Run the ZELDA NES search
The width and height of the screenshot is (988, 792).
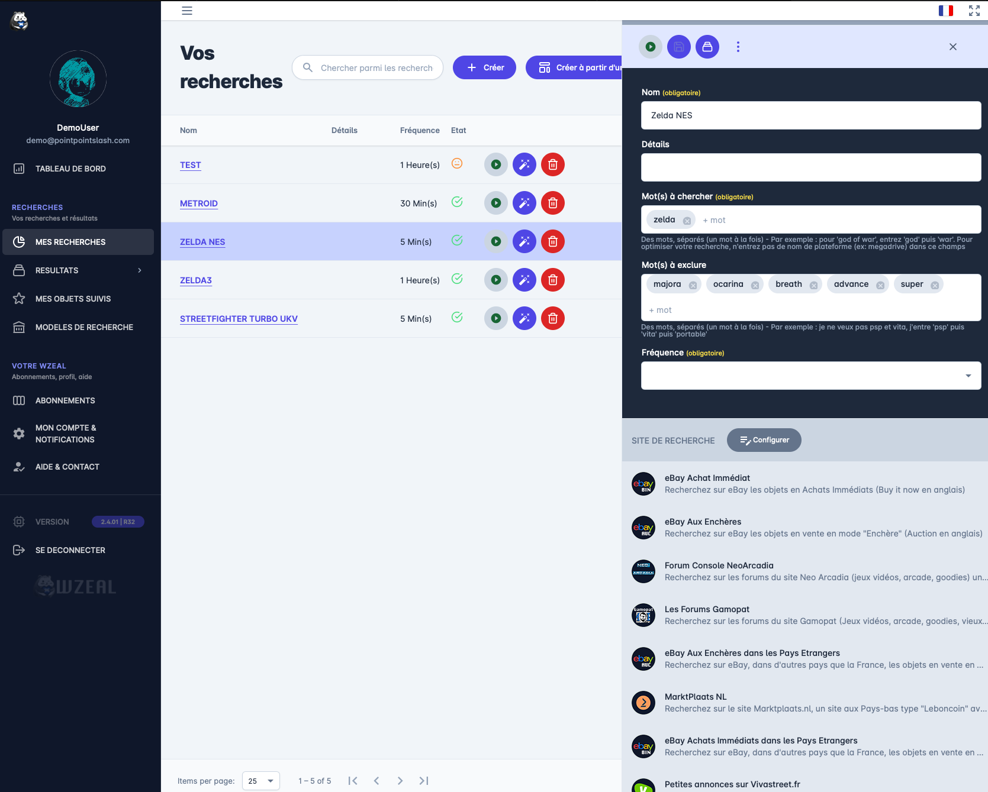tap(496, 241)
